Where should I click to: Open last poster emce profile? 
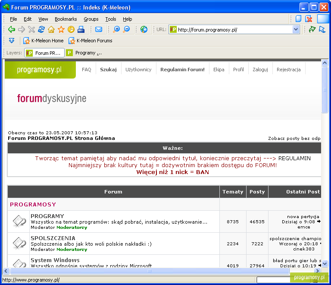point(303,227)
